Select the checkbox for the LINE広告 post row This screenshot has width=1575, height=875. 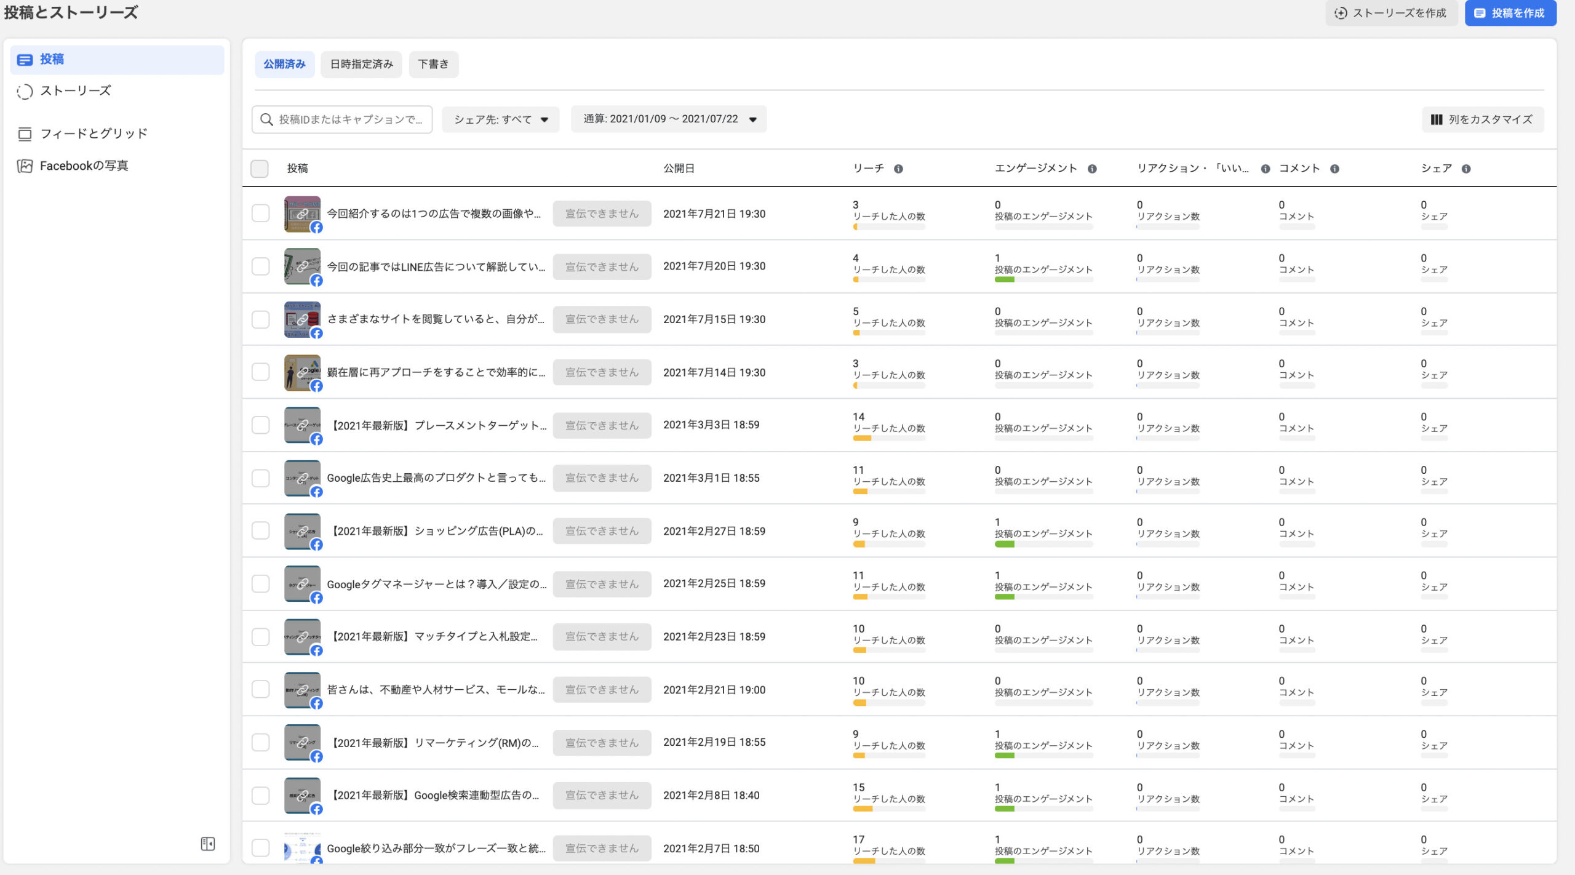261,266
